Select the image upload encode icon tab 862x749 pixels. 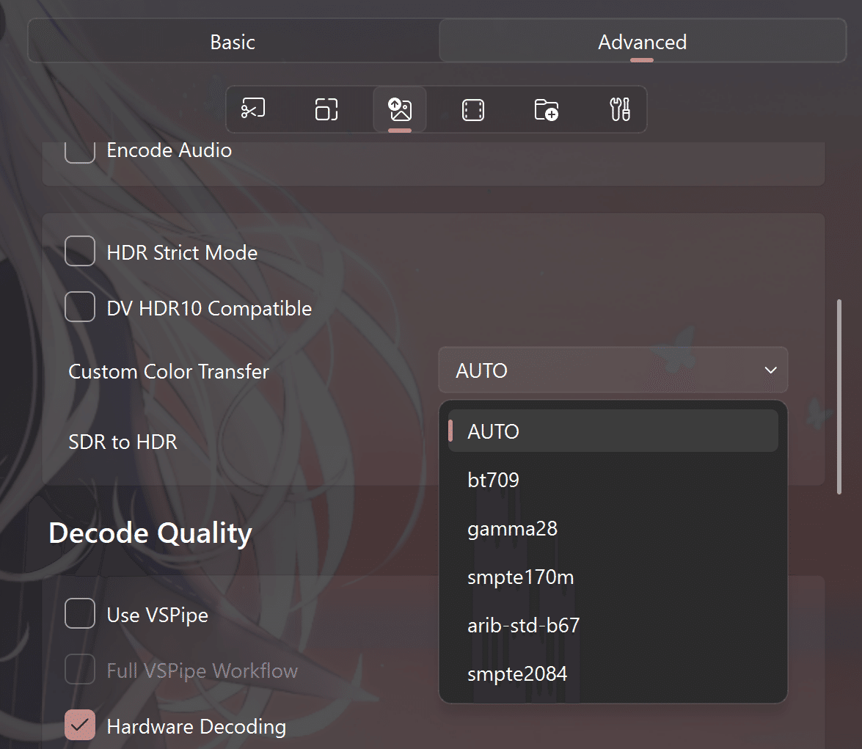click(x=400, y=109)
